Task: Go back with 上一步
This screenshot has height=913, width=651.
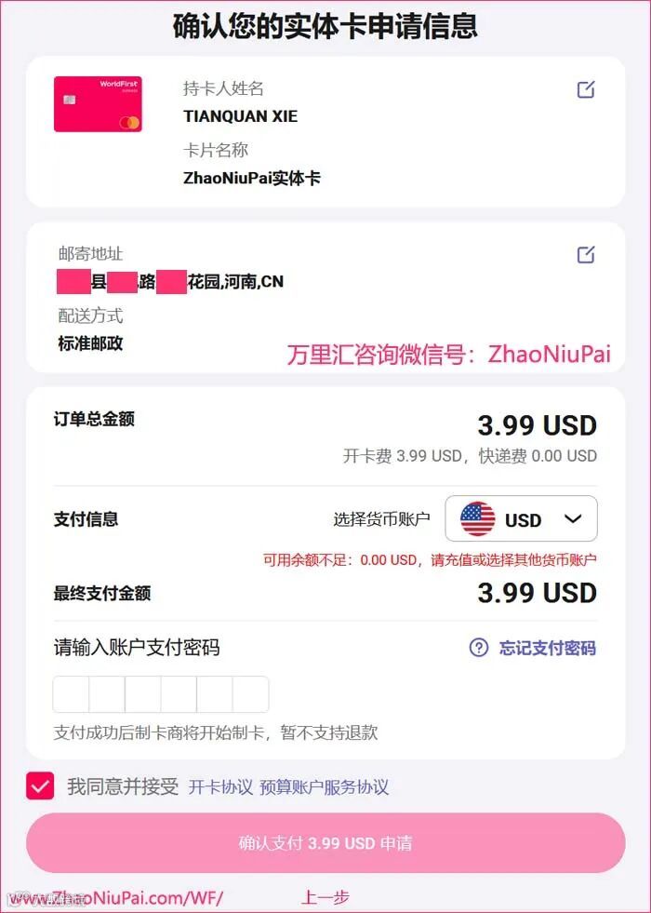Action: 325,897
